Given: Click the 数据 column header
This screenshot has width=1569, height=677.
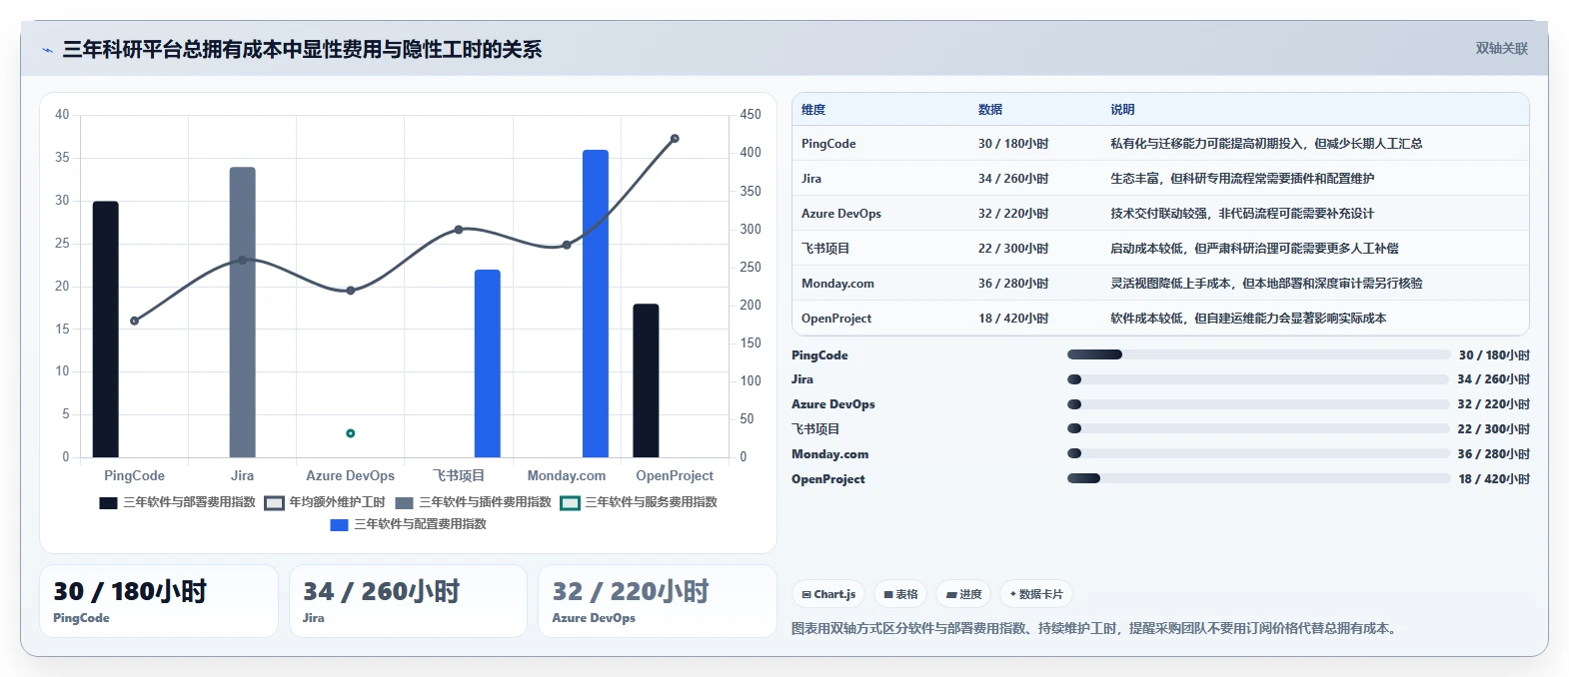Looking at the screenshot, I should 990,110.
